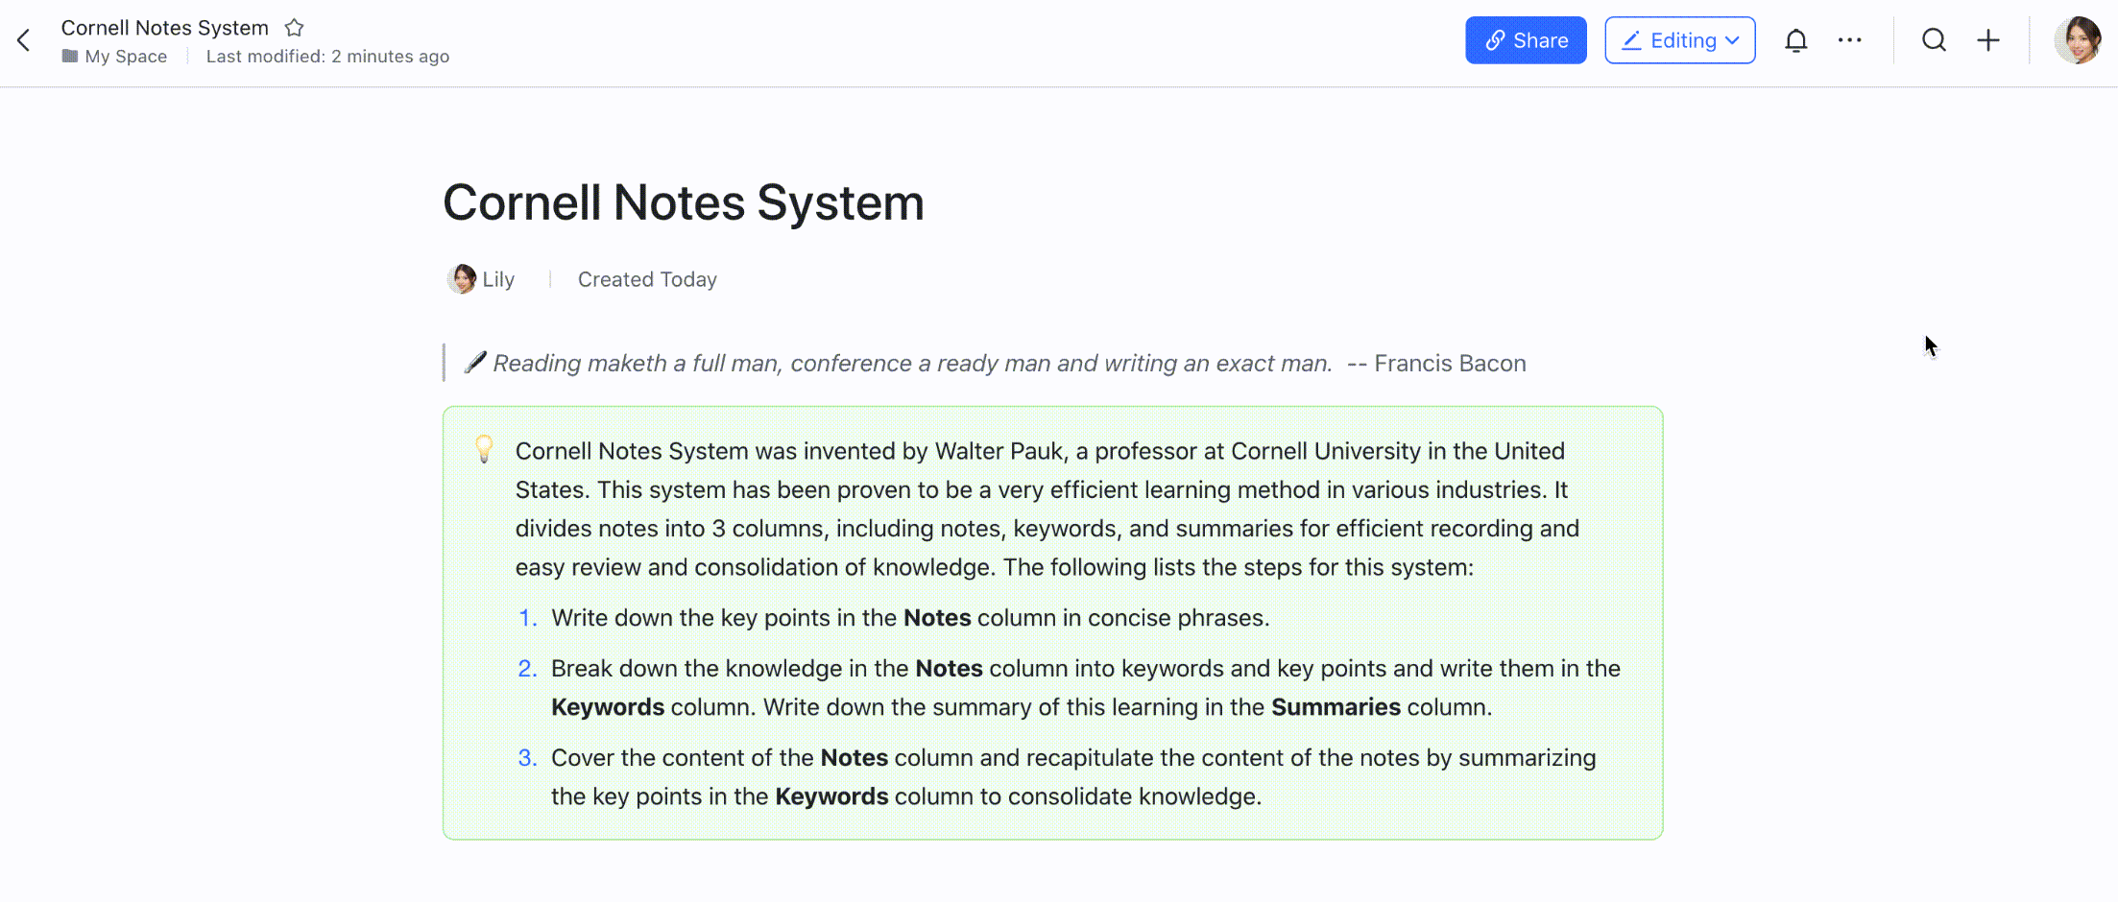Click the document title in the header bar
This screenshot has height=902, width=2118.
[165, 28]
